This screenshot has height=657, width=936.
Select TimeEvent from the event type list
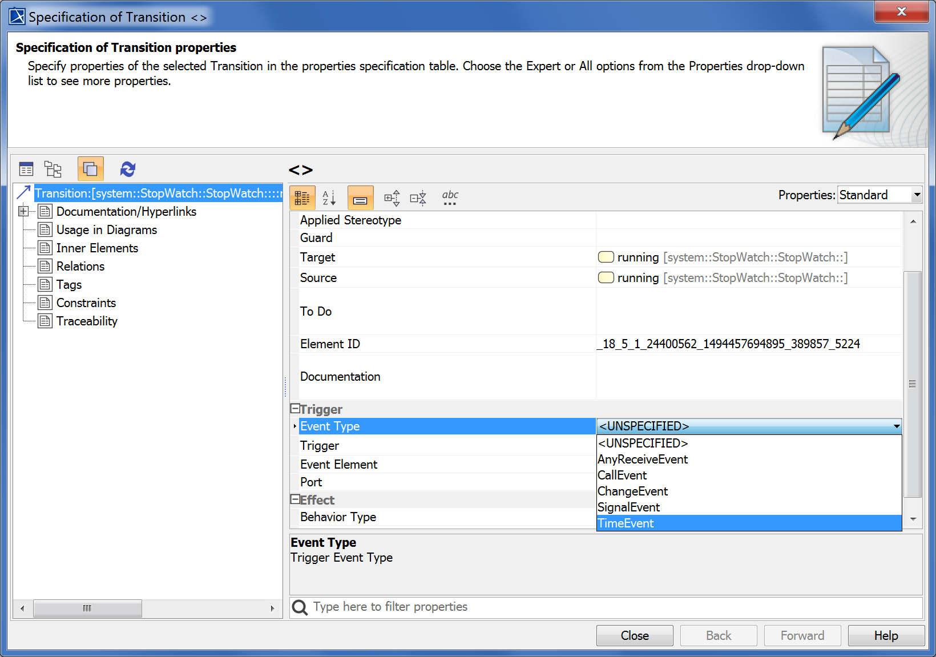(626, 523)
